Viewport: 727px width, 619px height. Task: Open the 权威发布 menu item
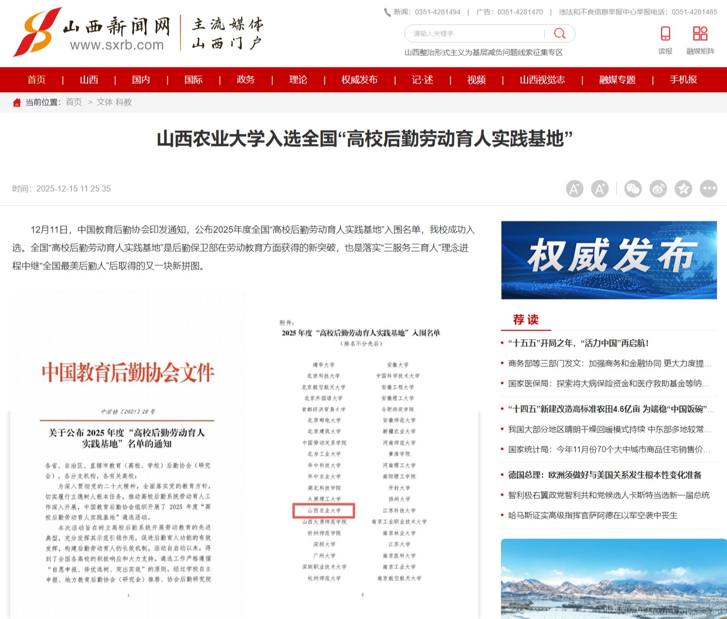[359, 80]
